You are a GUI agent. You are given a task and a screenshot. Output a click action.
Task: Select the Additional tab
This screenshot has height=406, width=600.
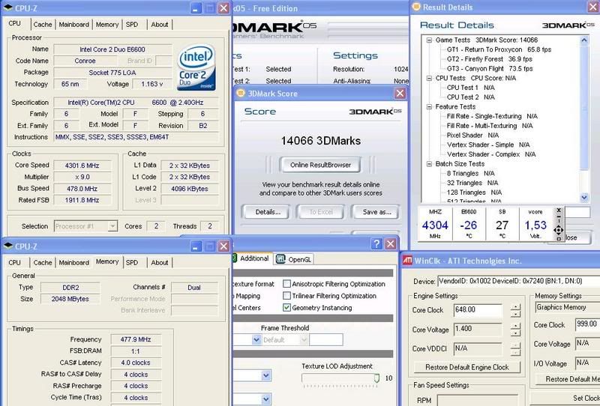coord(251,258)
